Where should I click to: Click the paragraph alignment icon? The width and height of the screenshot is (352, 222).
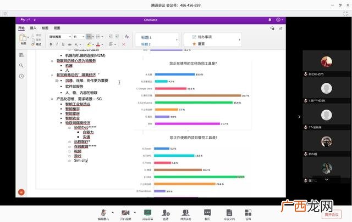[111, 44]
